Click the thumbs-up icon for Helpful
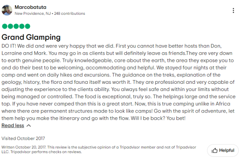 click(x=214, y=150)
